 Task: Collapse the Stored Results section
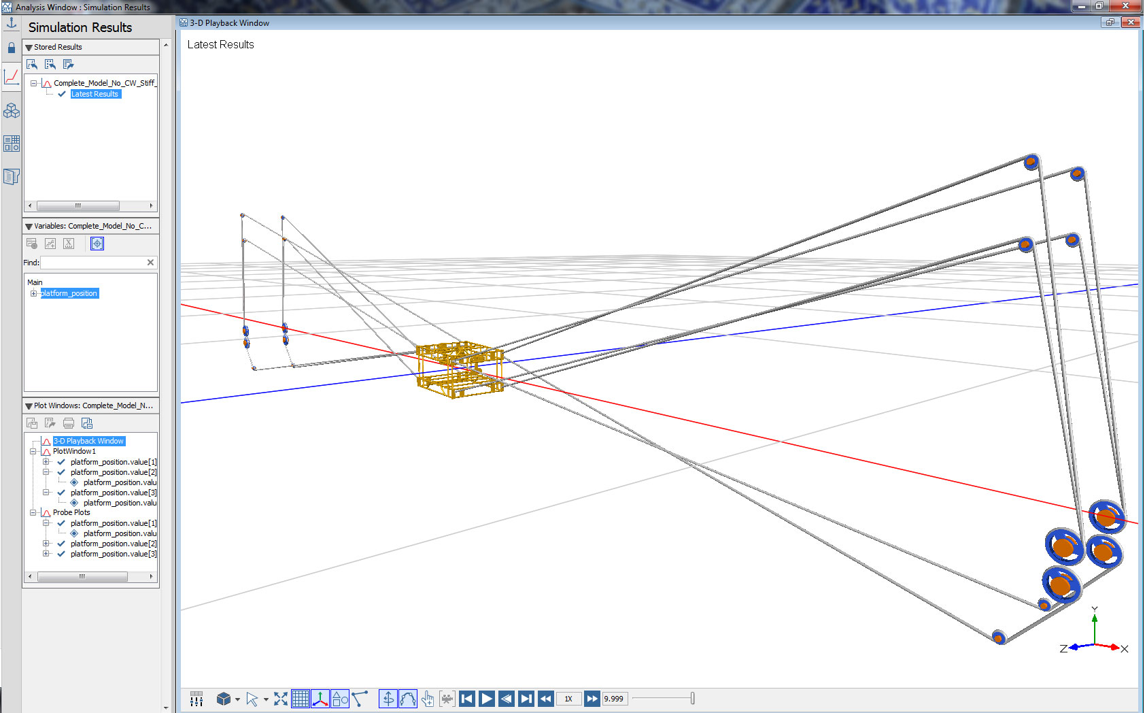tap(29, 48)
